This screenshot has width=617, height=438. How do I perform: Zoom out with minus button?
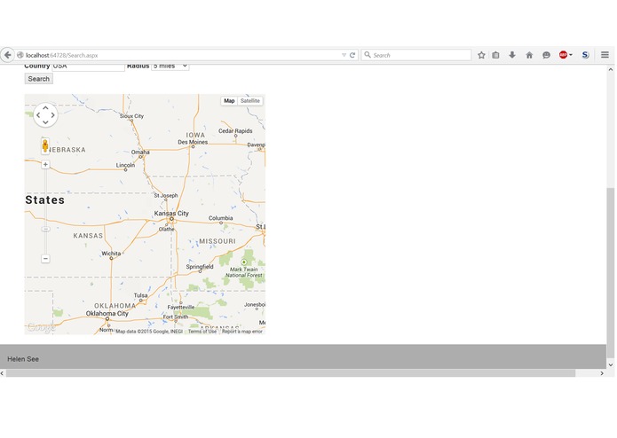(45, 259)
